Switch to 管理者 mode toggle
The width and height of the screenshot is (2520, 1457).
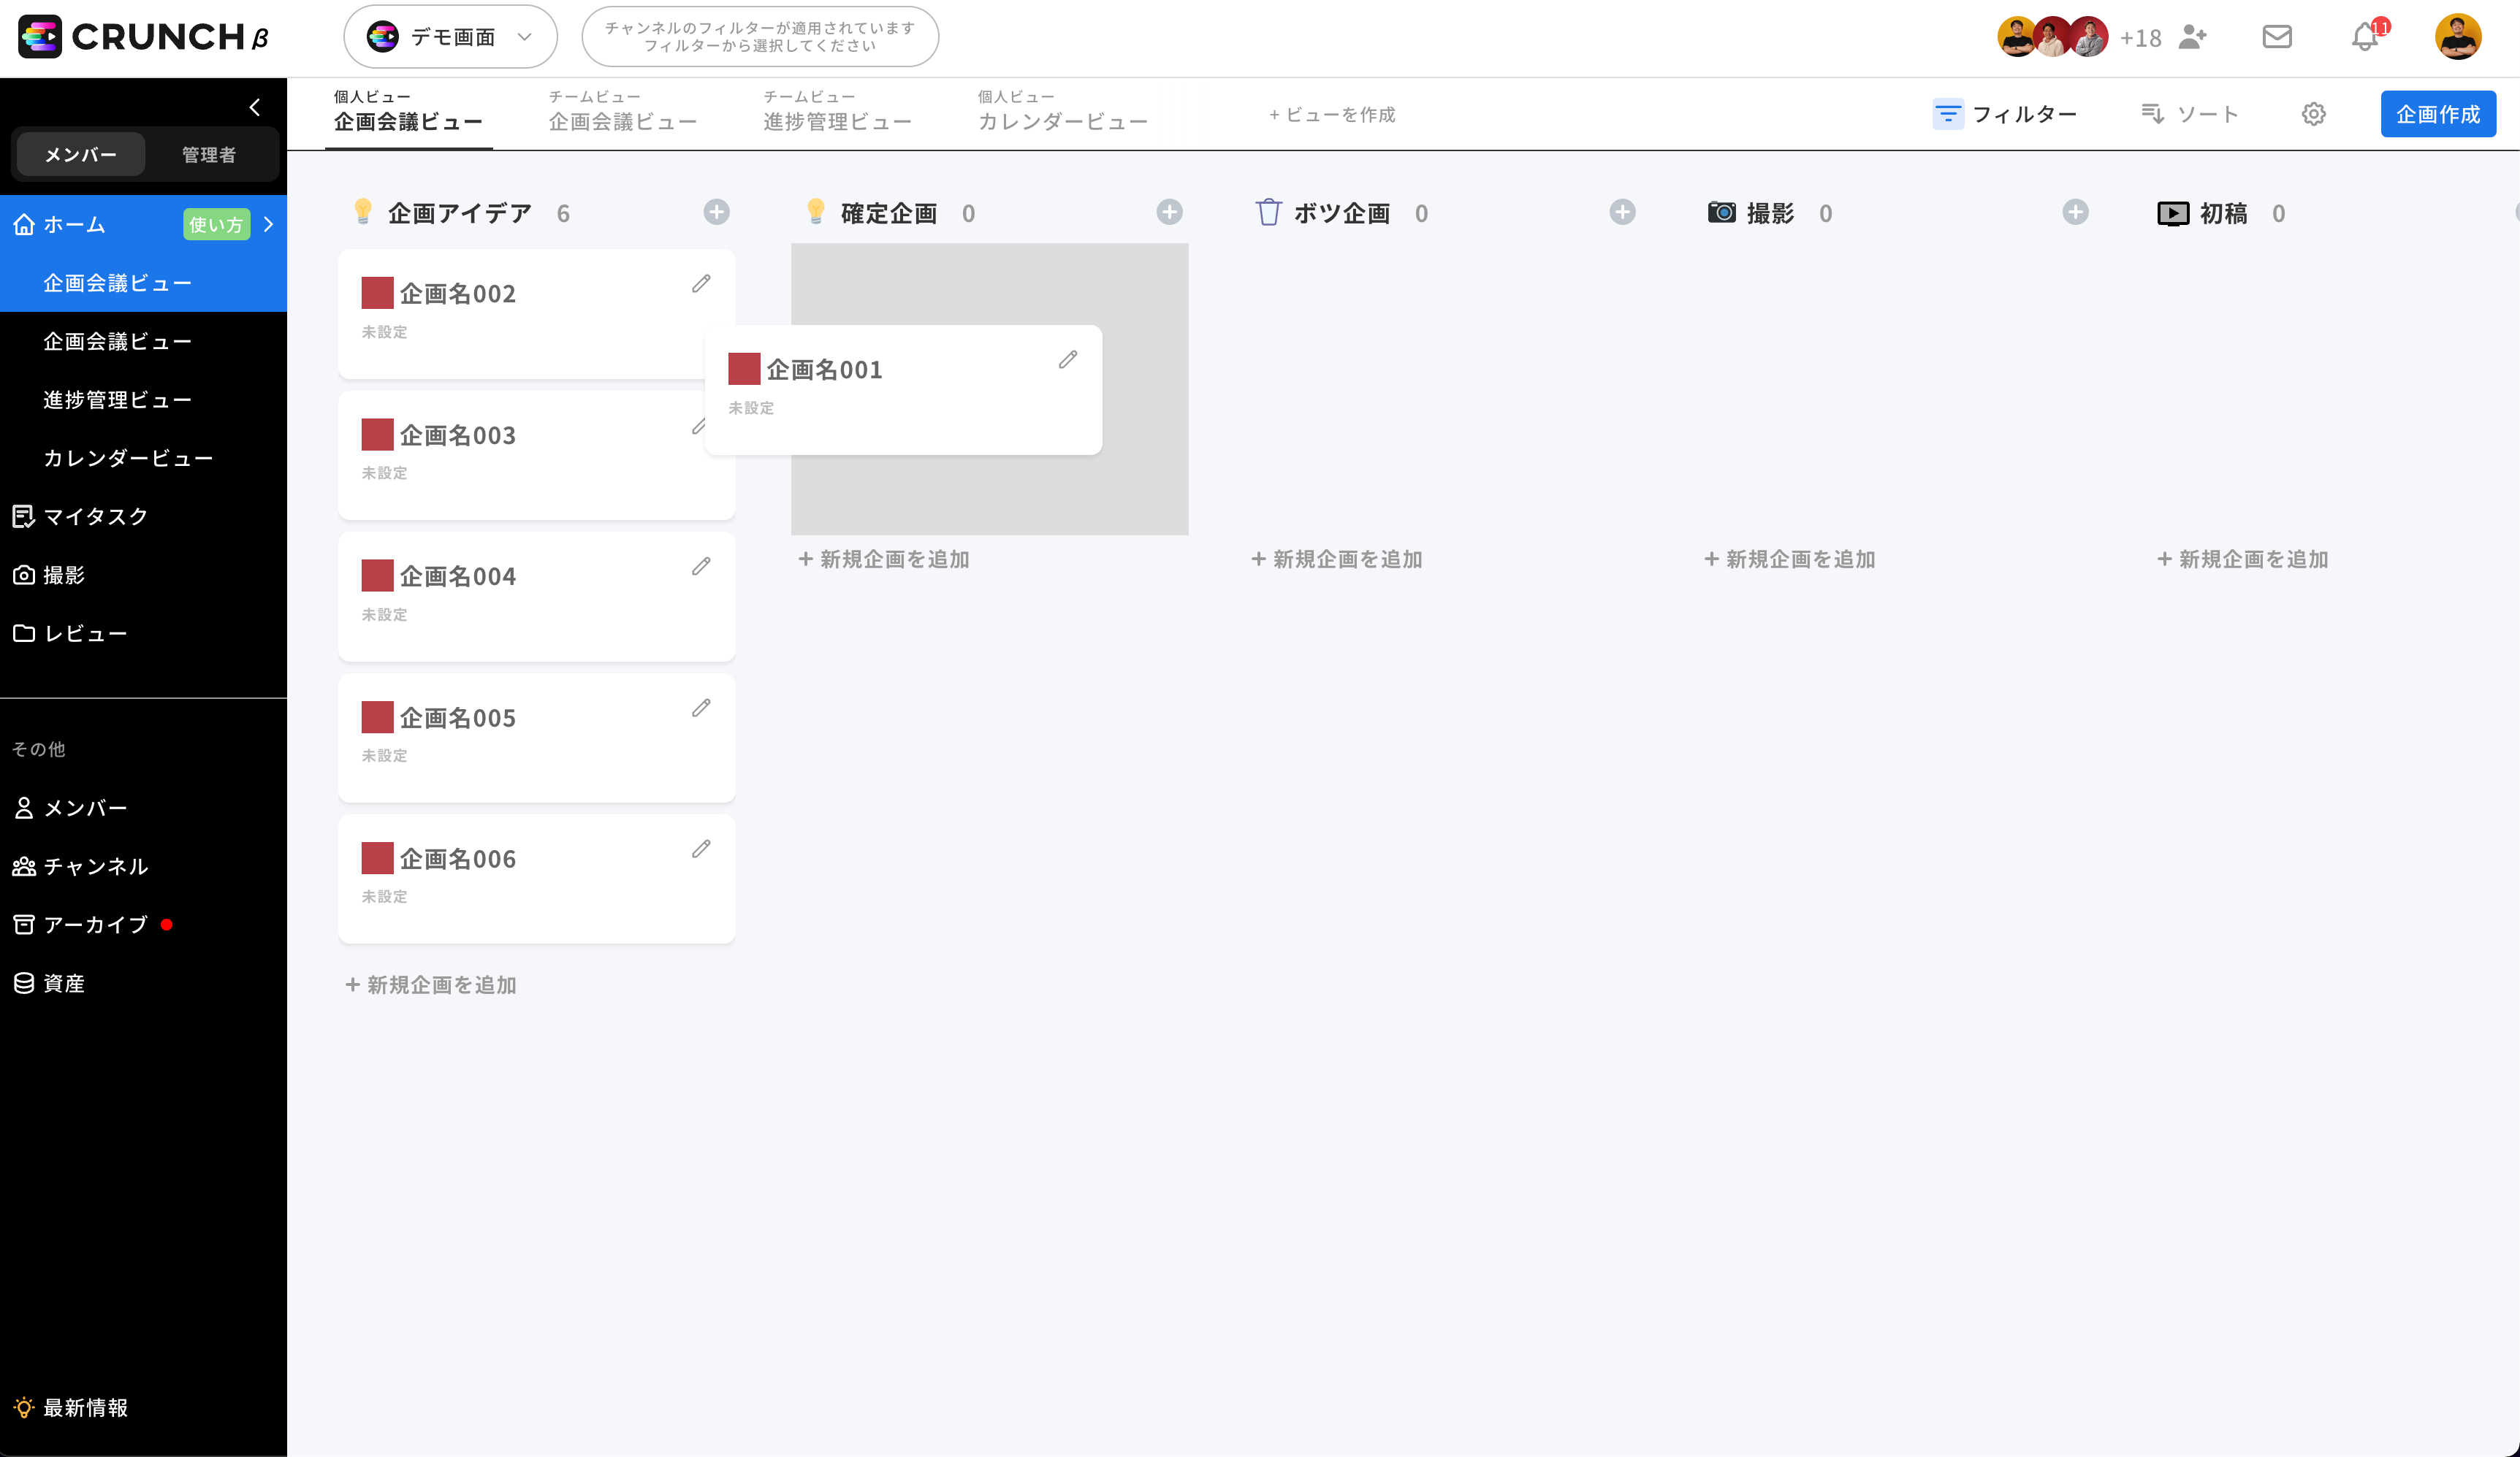[208, 155]
